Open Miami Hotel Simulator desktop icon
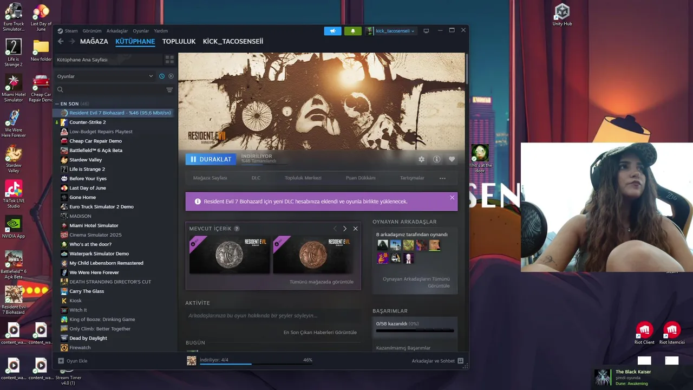Image resolution: width=693 pixels, height=390 pixels. coord(14,88)
